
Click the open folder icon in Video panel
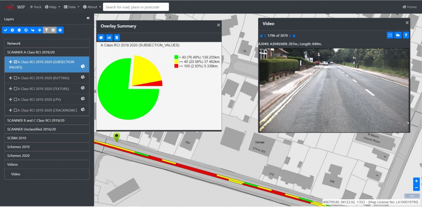[398, 35]
